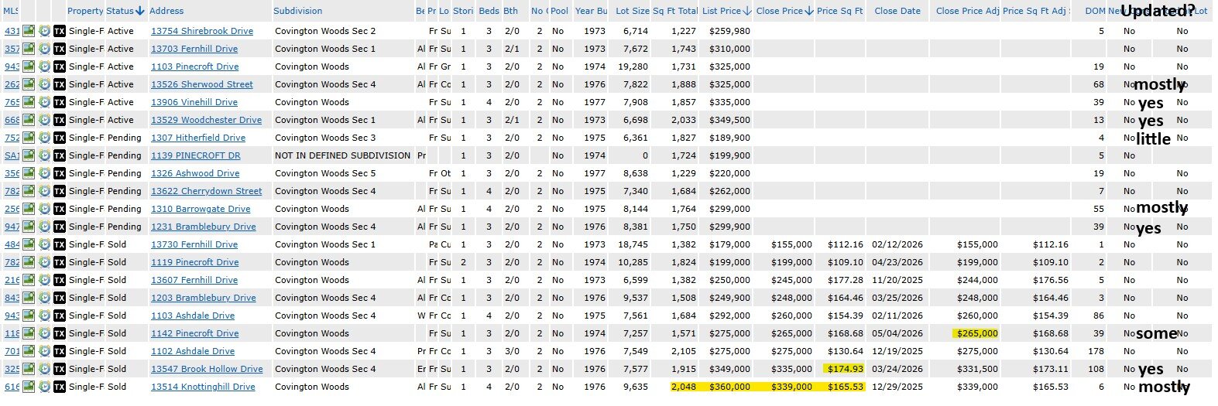Open photos icon for 13526 Sherwood Street
The height and width of the screenshot is (406, 1218).
pos(29,84)
